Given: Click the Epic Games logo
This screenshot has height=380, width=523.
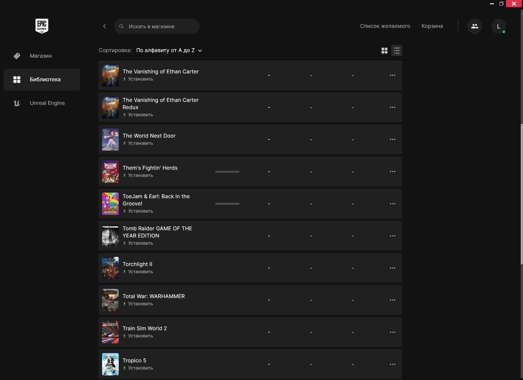Looking at the screenshot, I should point(42,26).
